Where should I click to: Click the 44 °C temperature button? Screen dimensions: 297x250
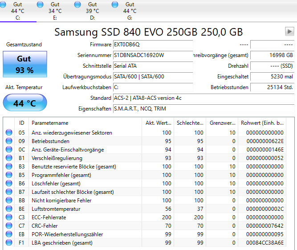(25, 103)
